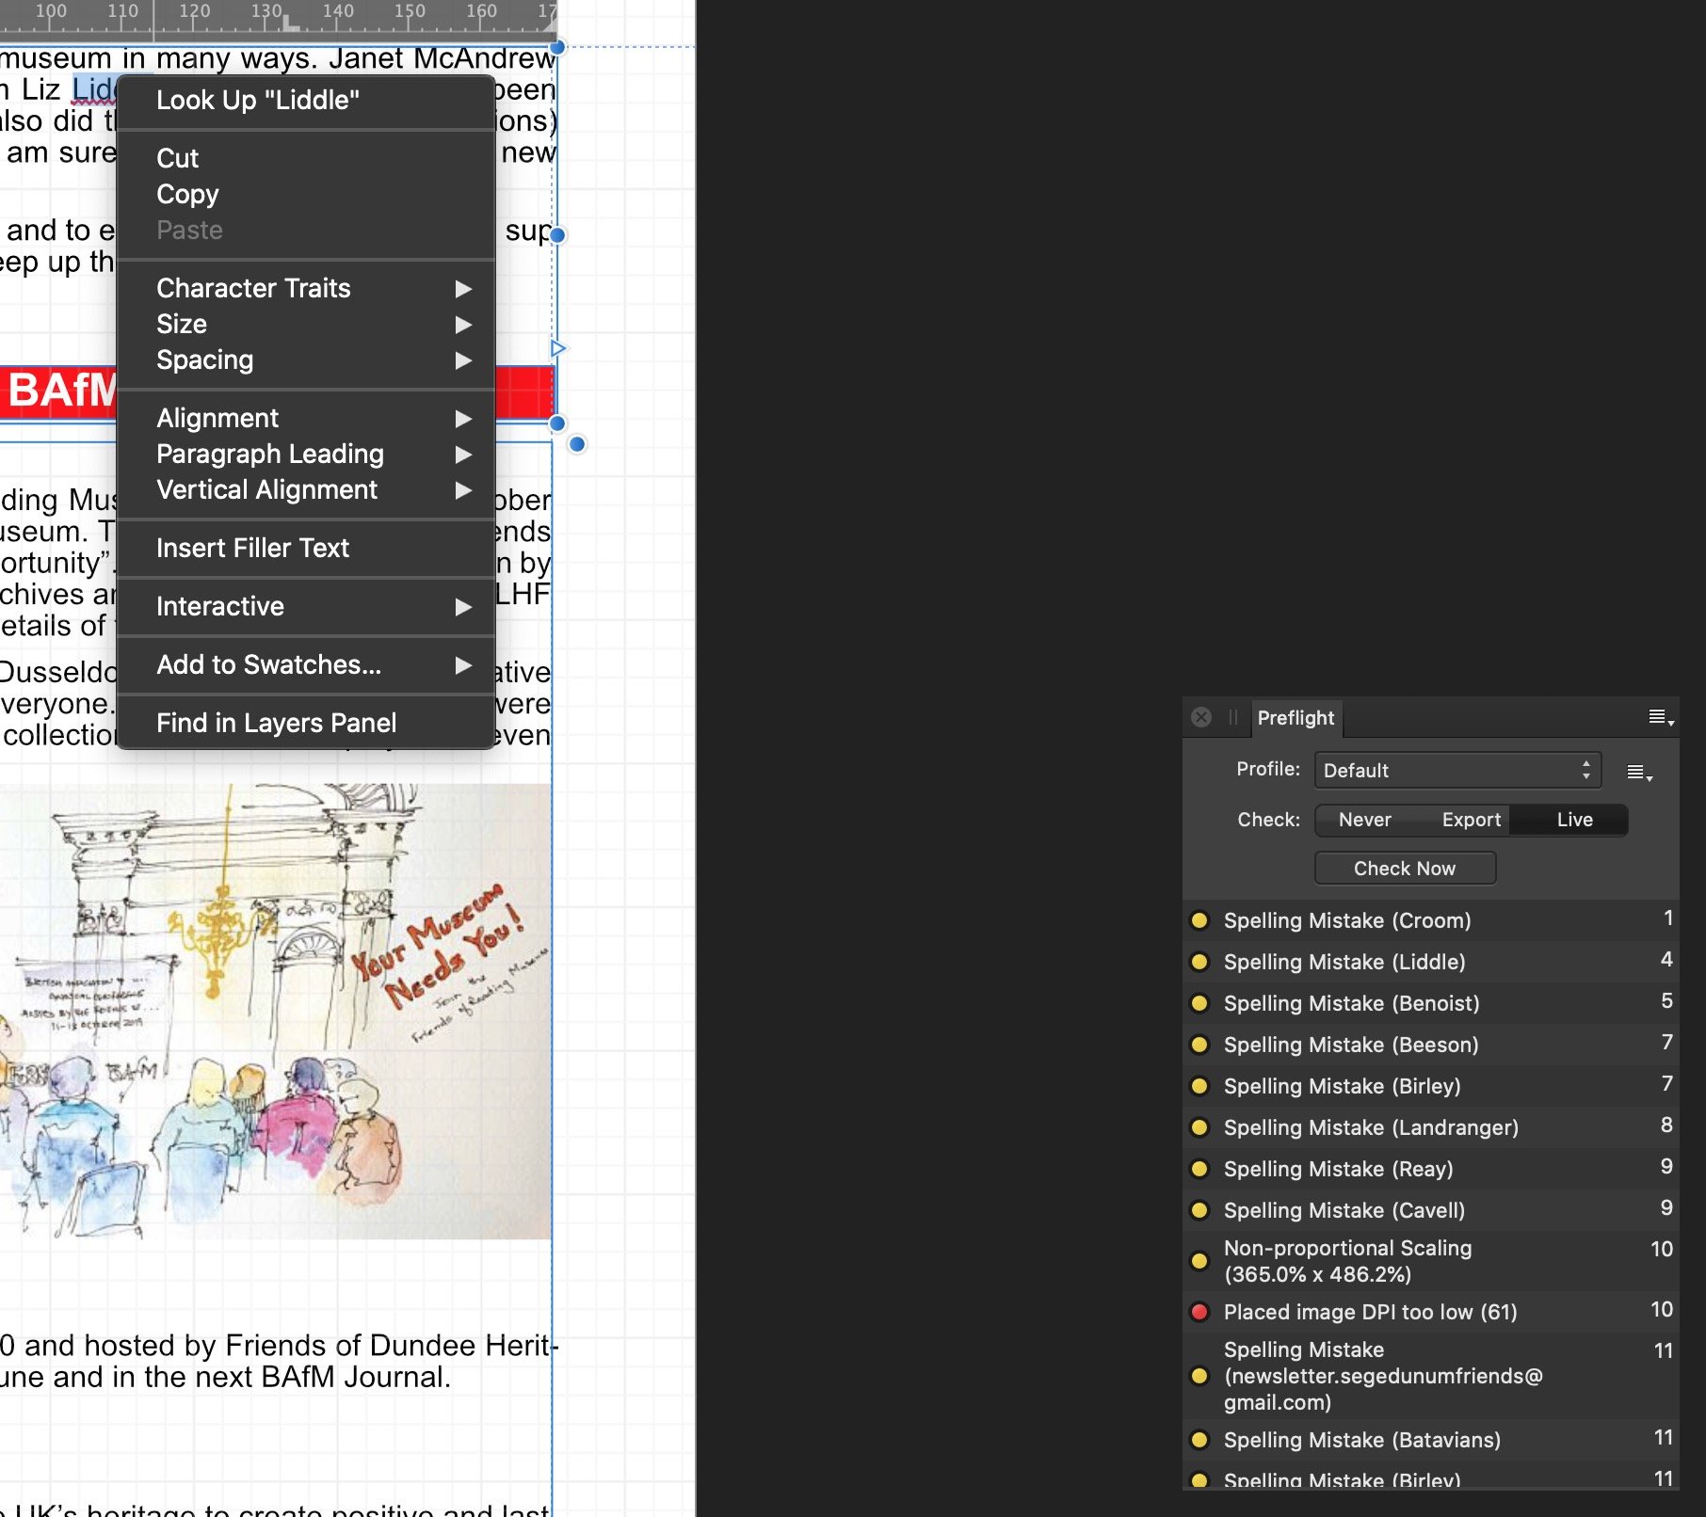The image size is (1706, 1517).
Task: Click the text flow triangle on frame edge
Action: tap(558, 349)
